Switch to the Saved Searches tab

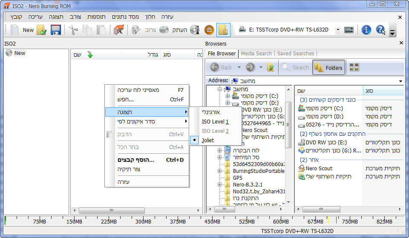(296, 54)
